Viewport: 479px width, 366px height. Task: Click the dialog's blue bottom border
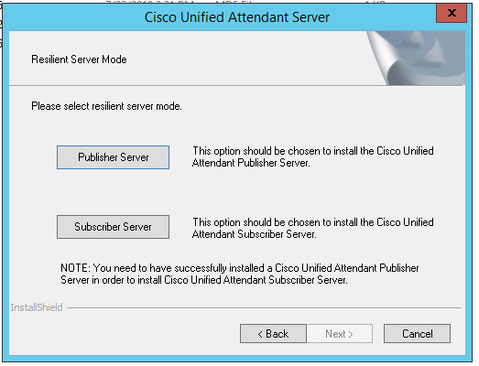coord(237,359)
